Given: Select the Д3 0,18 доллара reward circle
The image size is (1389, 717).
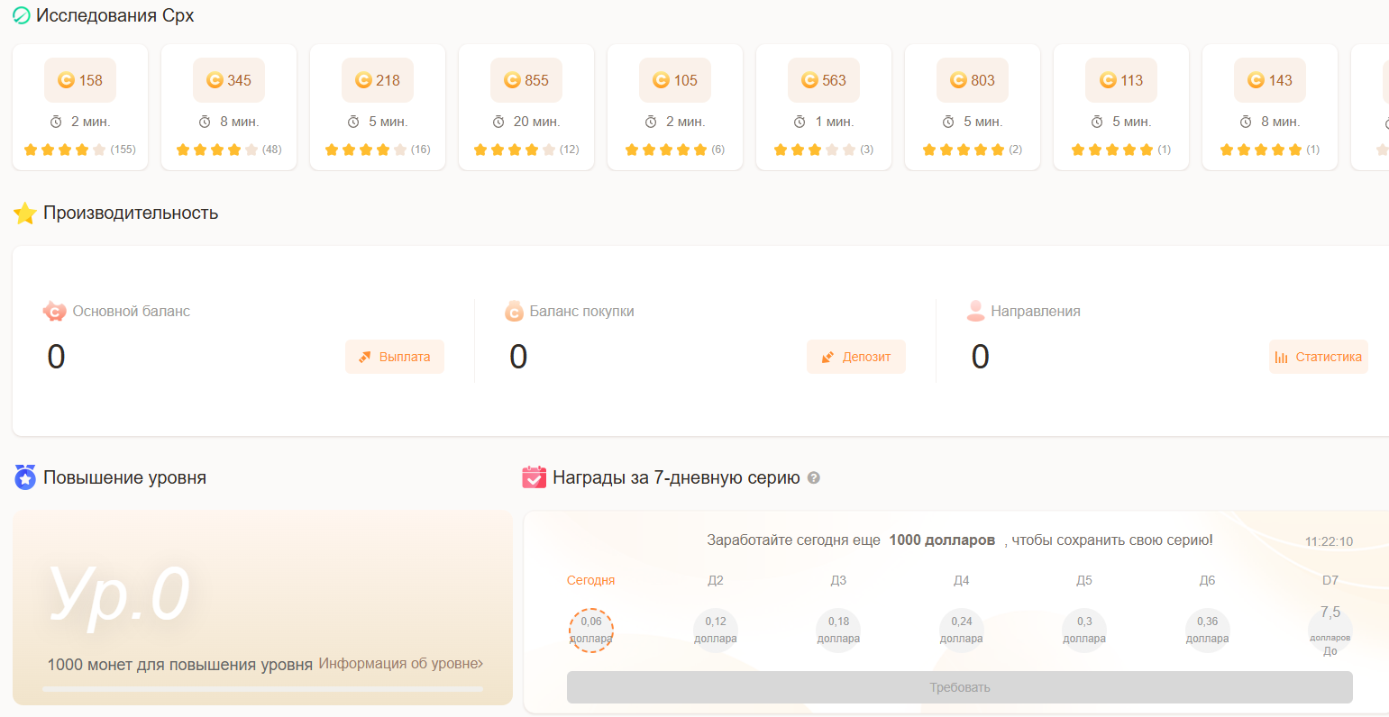Looking at the screenshot, I should tap(838, 630).
